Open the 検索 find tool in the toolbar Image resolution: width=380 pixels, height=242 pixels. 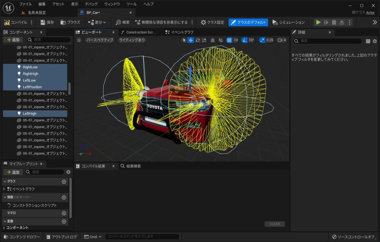(122, 23)
